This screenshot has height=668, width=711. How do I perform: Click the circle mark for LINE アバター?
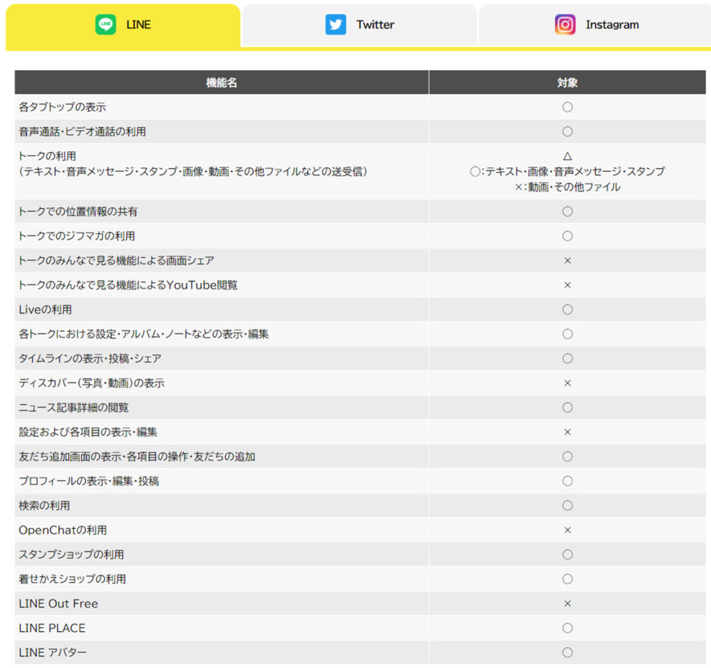pyautogui.click(x=567, y=652)
